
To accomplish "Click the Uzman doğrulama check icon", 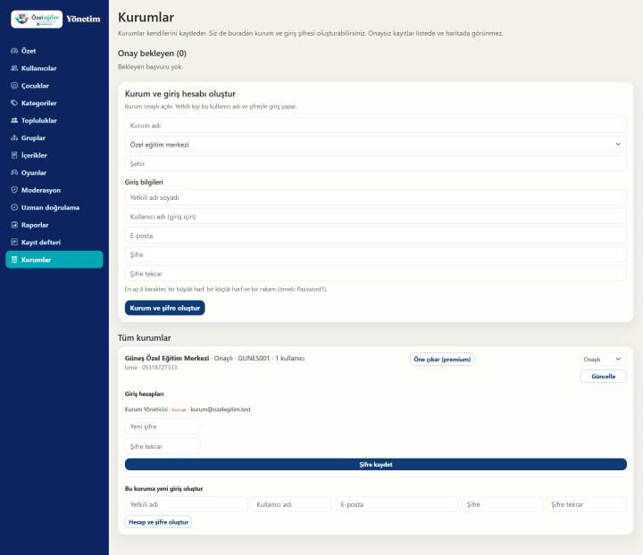I will click(14, 207).
